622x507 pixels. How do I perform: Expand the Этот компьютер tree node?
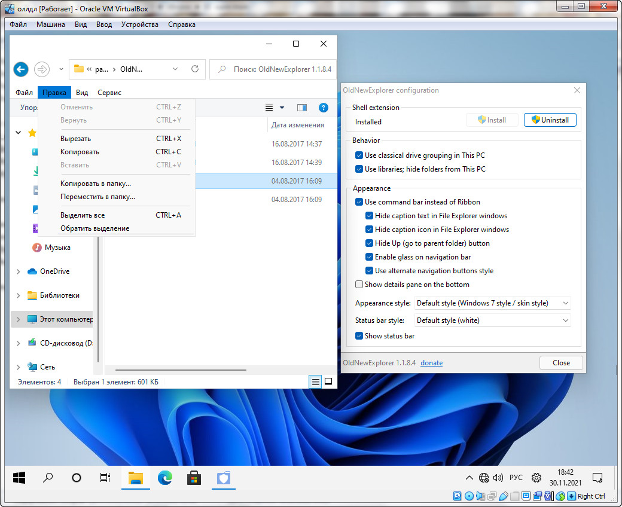(19, 319)
